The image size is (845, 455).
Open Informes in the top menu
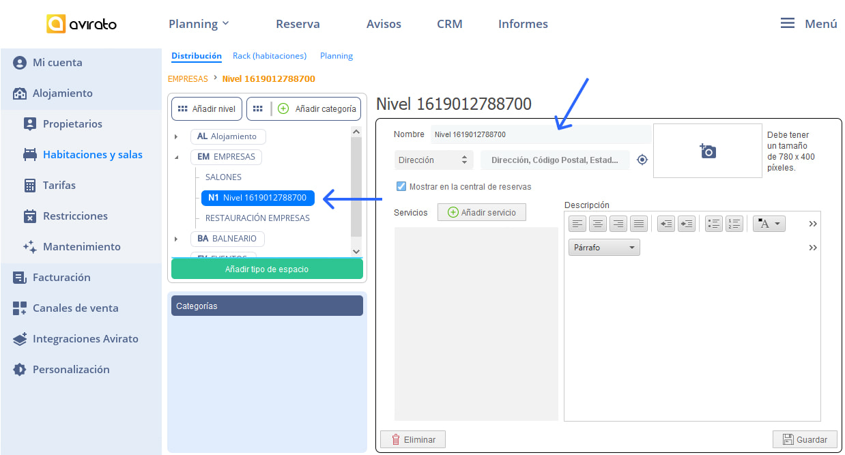click(523, 24)
